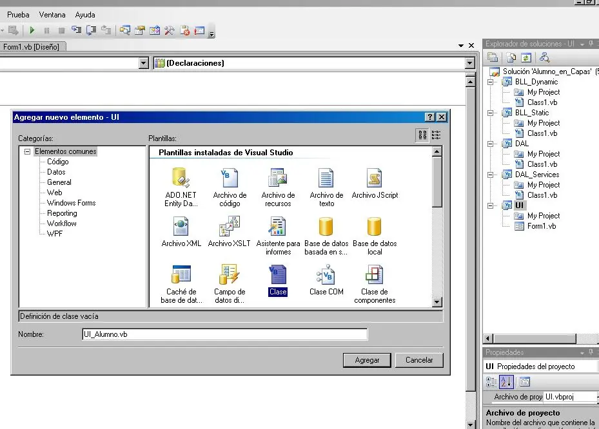
Task: Click the Pause debugging toolbar icon
Action: (x=46, y=30)
